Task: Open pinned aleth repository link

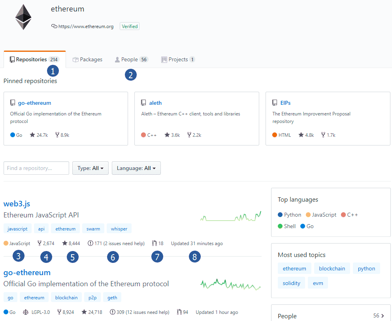Action: tap(155, 103)
